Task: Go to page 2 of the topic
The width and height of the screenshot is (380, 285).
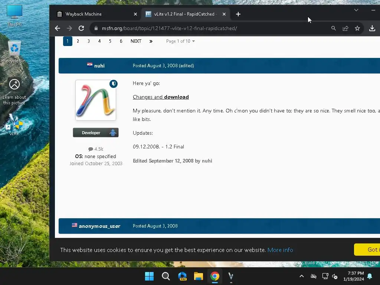Action: point(78,41)
